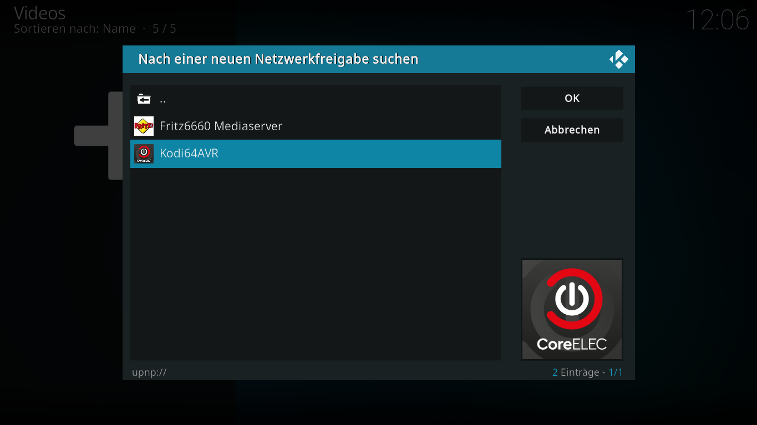Click the large CoreELEC preview thumbnail
The height and width of the screenshot is (425, 757).
click(572, 309)
